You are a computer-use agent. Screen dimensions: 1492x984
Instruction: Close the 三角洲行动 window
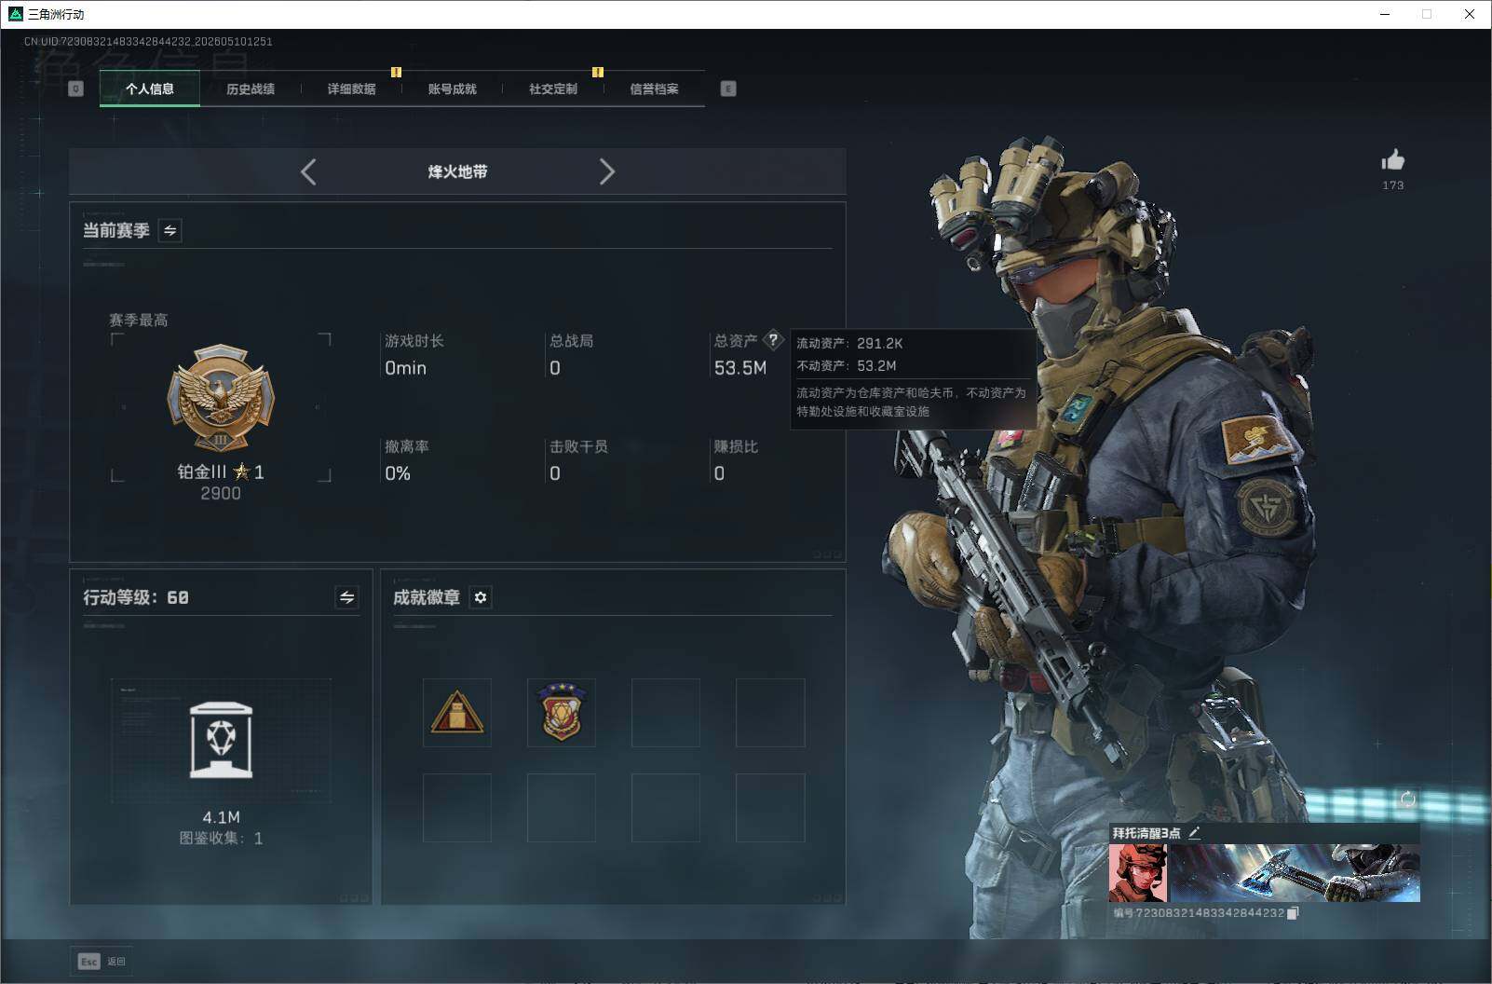point(1470,14)
